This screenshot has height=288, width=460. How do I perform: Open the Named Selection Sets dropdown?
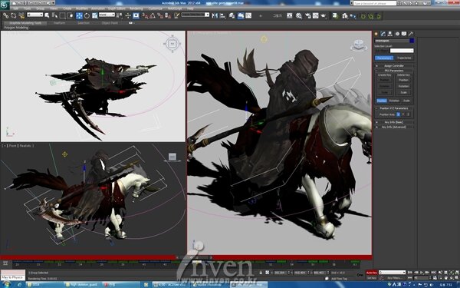click(x=195, y=15)
